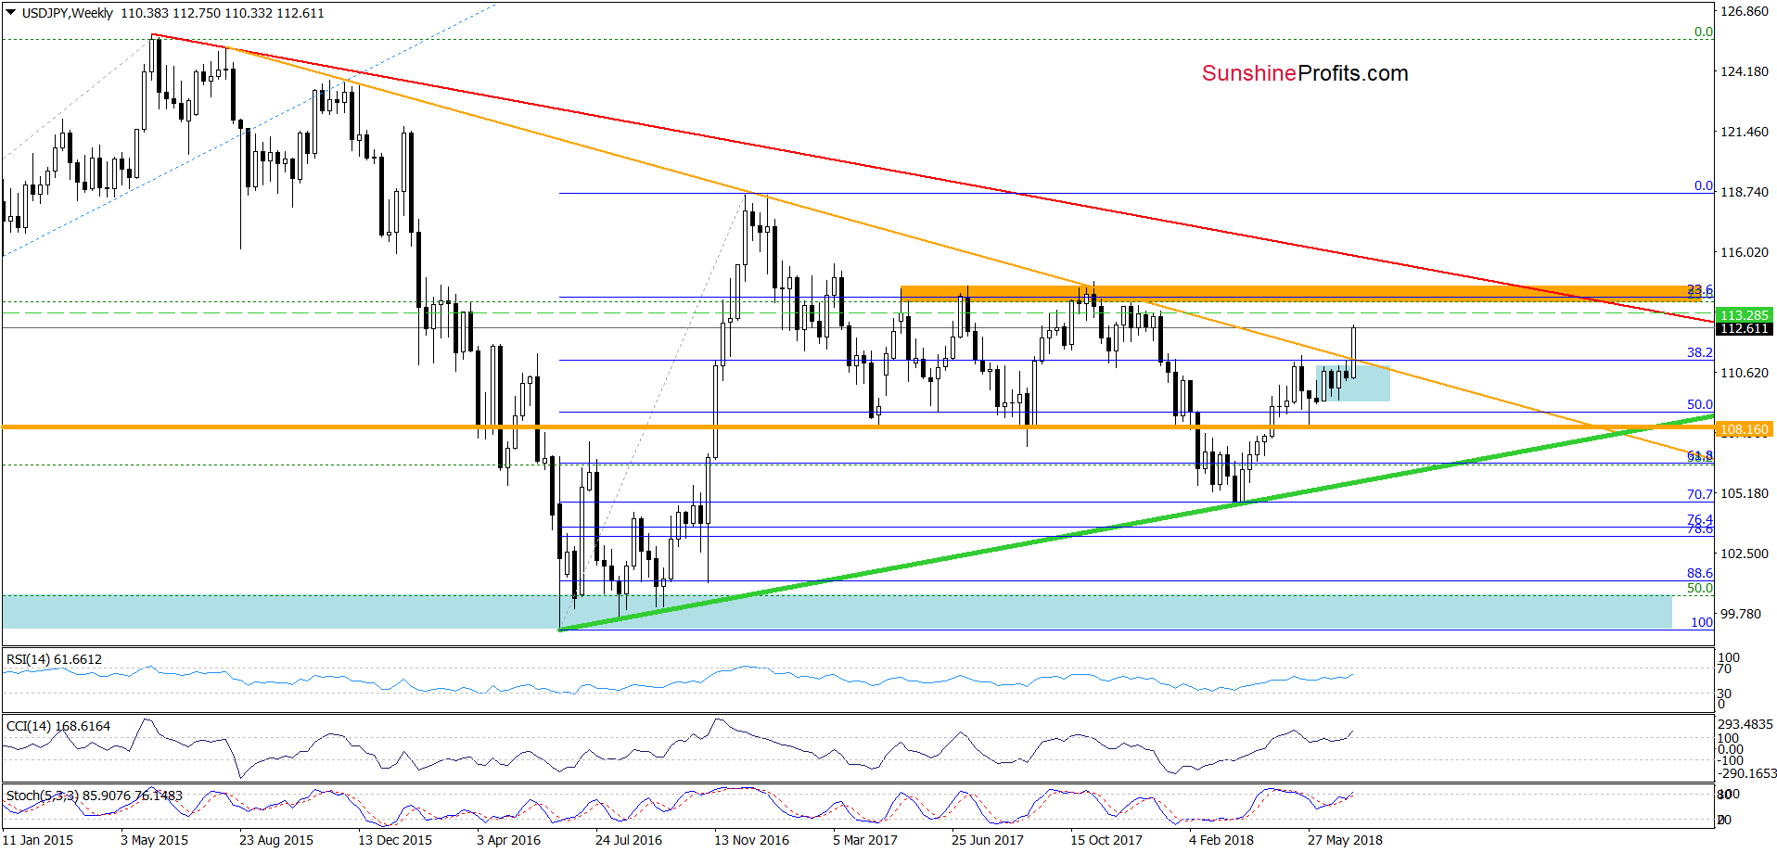Image resolution: width=1777 pixels, height=853 pixels.
Task: Click the 3 May 2015 date label
Action: click(x=154, y=840)
